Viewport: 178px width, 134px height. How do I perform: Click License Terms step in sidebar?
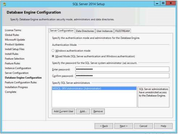[x=13, y=30]
